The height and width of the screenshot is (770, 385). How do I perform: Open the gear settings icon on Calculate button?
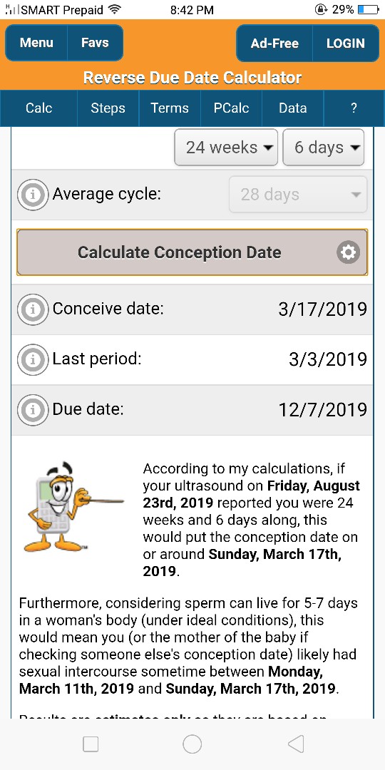pos(348,252)
